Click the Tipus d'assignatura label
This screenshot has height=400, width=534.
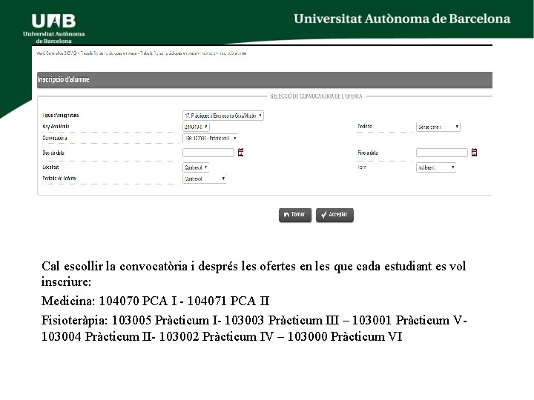coord(61,116)
